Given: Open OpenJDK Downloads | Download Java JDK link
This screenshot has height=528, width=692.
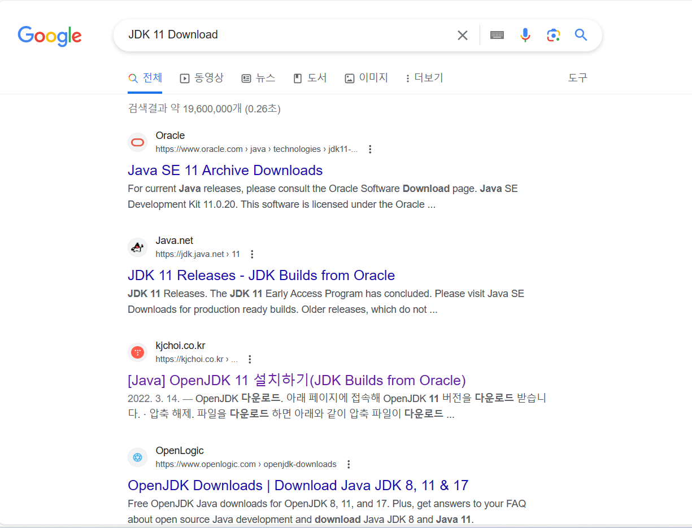Looking at the screenshot, I should tap(298, 485).
